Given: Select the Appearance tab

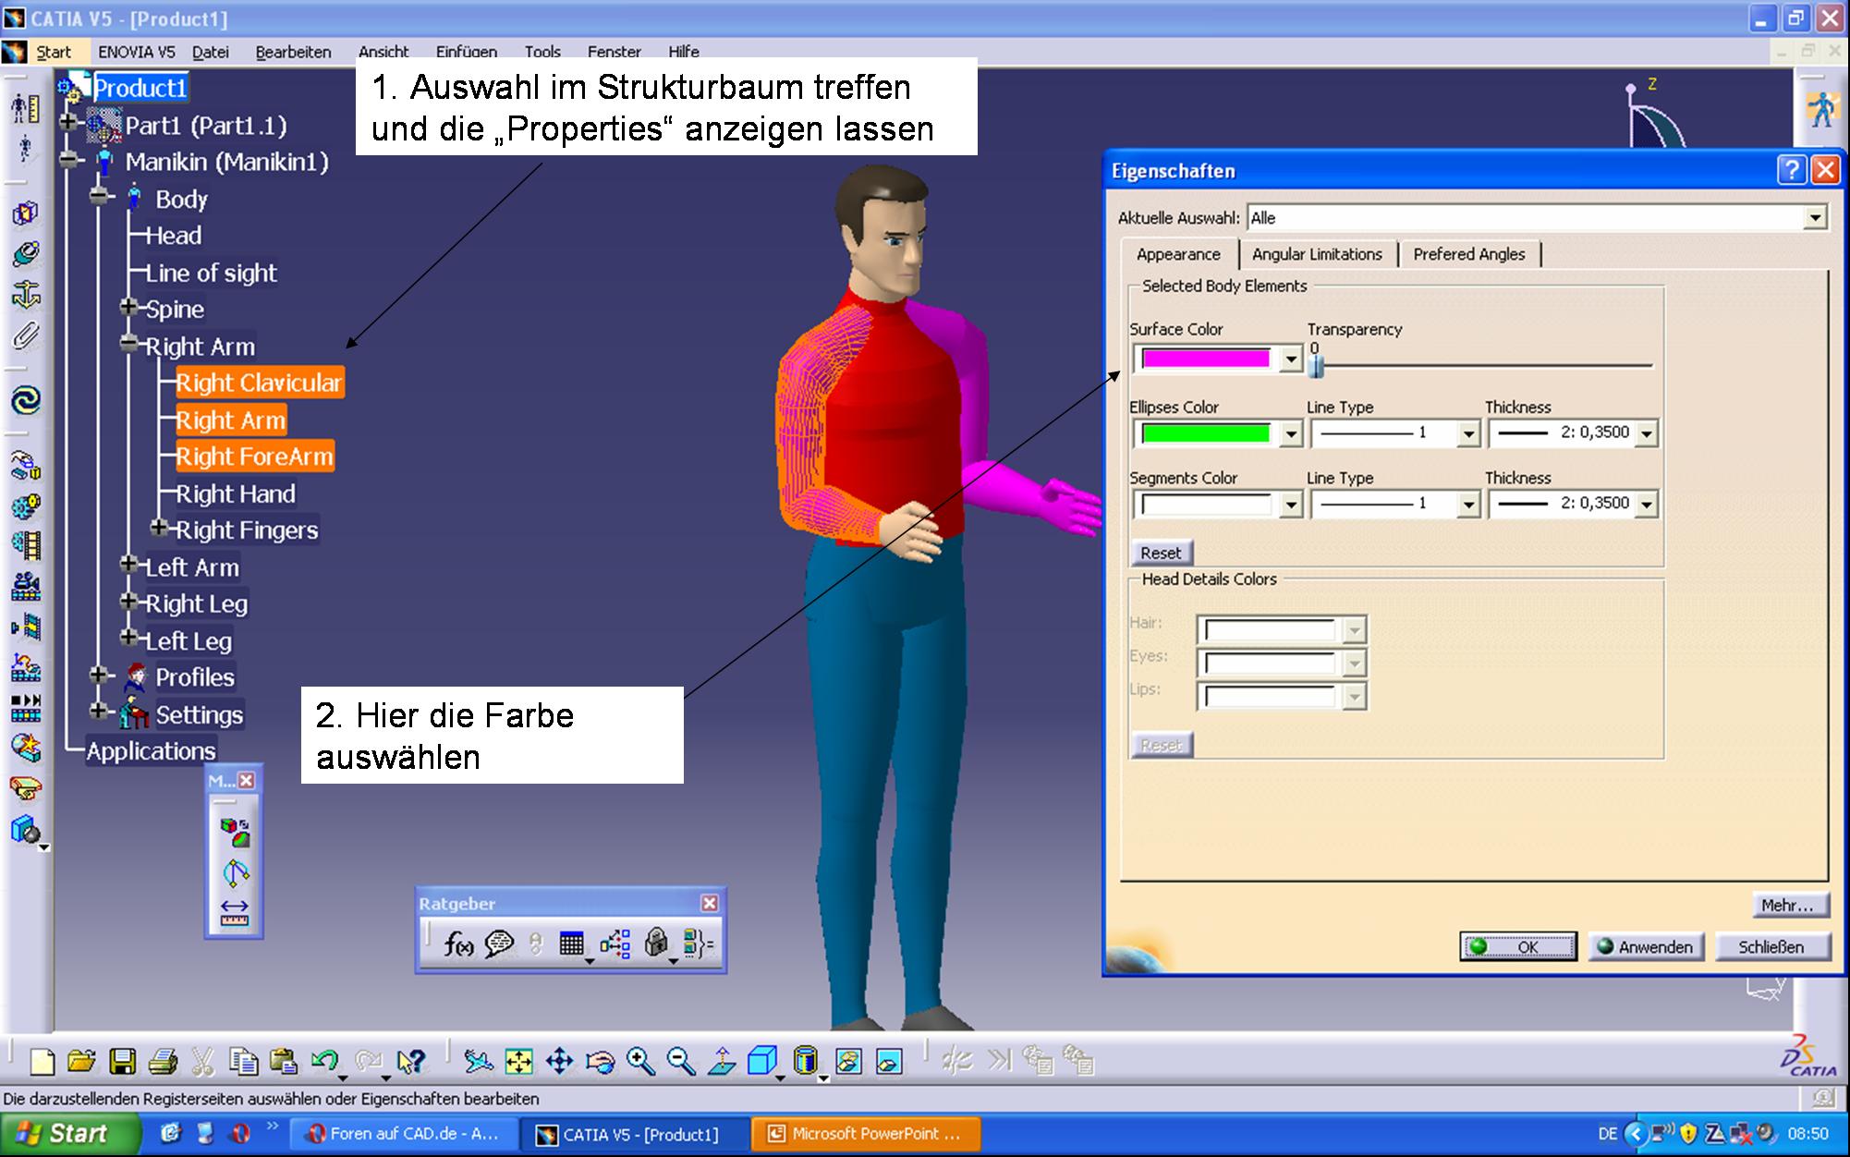Looking at the screenshot, I should pos(1178,254).
